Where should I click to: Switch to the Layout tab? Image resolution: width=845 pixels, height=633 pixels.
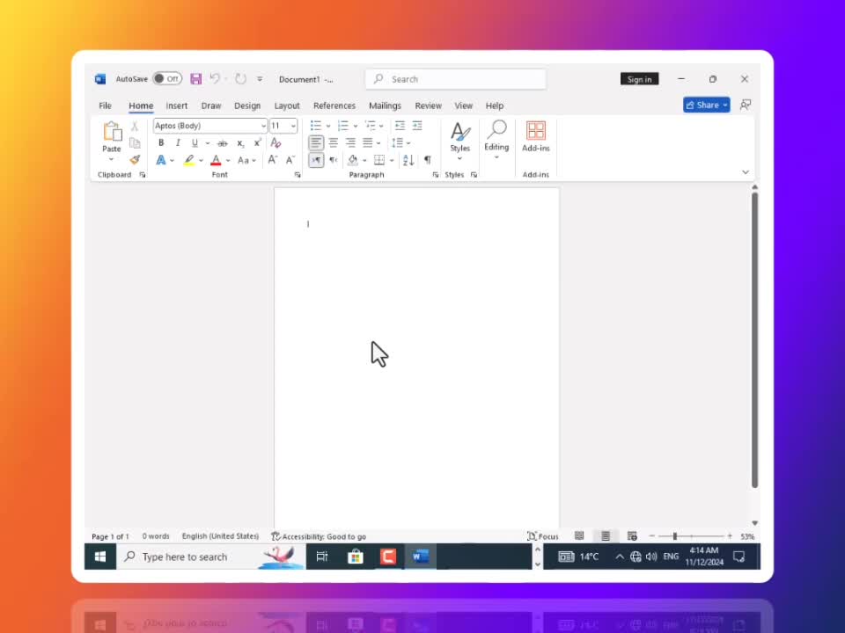[287, 105]
